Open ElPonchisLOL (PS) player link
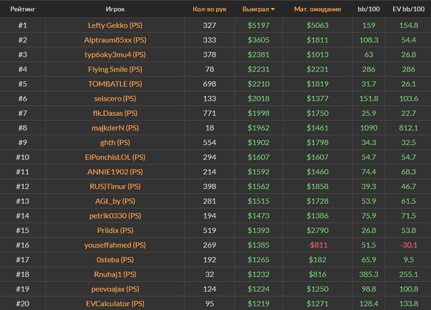 (115, 157)
